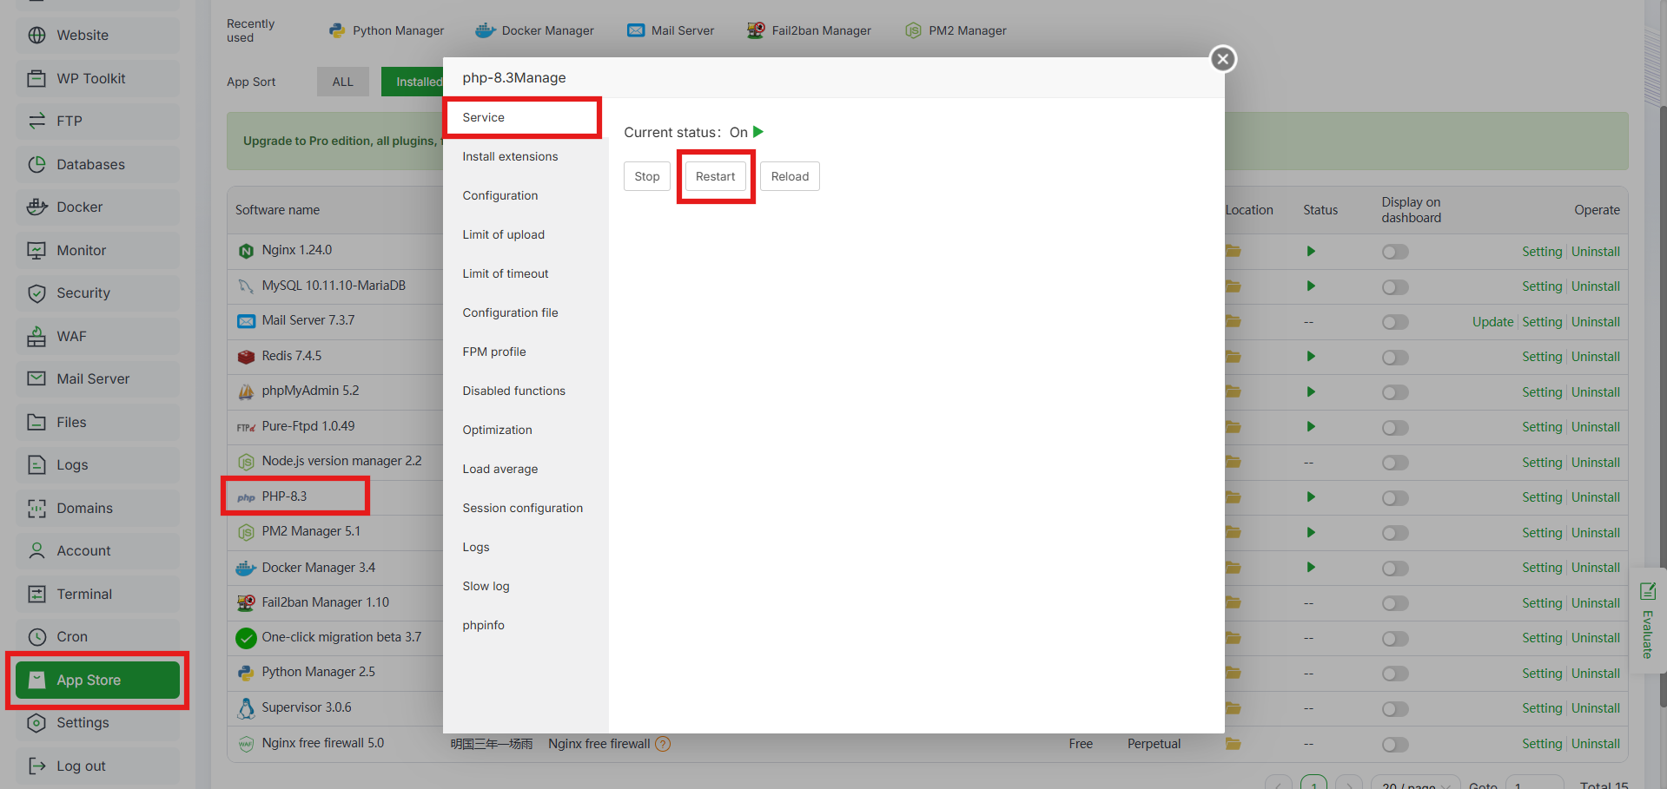Click the Terminal icon in sidebar
Viewport: 1667px width, 789px height.
(36, 595)
